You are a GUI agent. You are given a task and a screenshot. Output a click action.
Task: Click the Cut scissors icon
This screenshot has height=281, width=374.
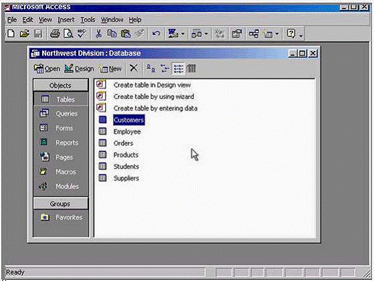coord(98,33)
